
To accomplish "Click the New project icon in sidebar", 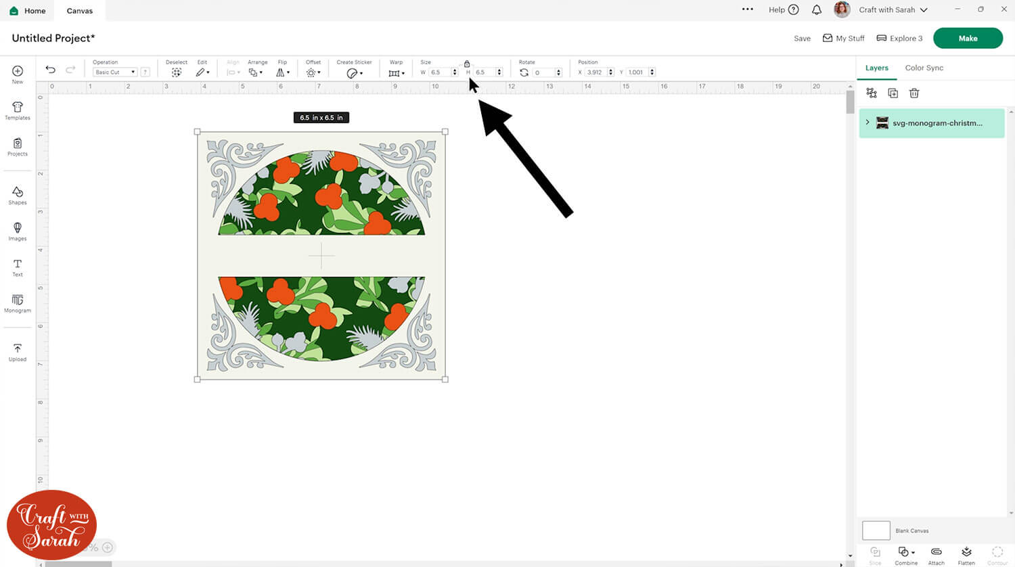I will tap(18, 71).
